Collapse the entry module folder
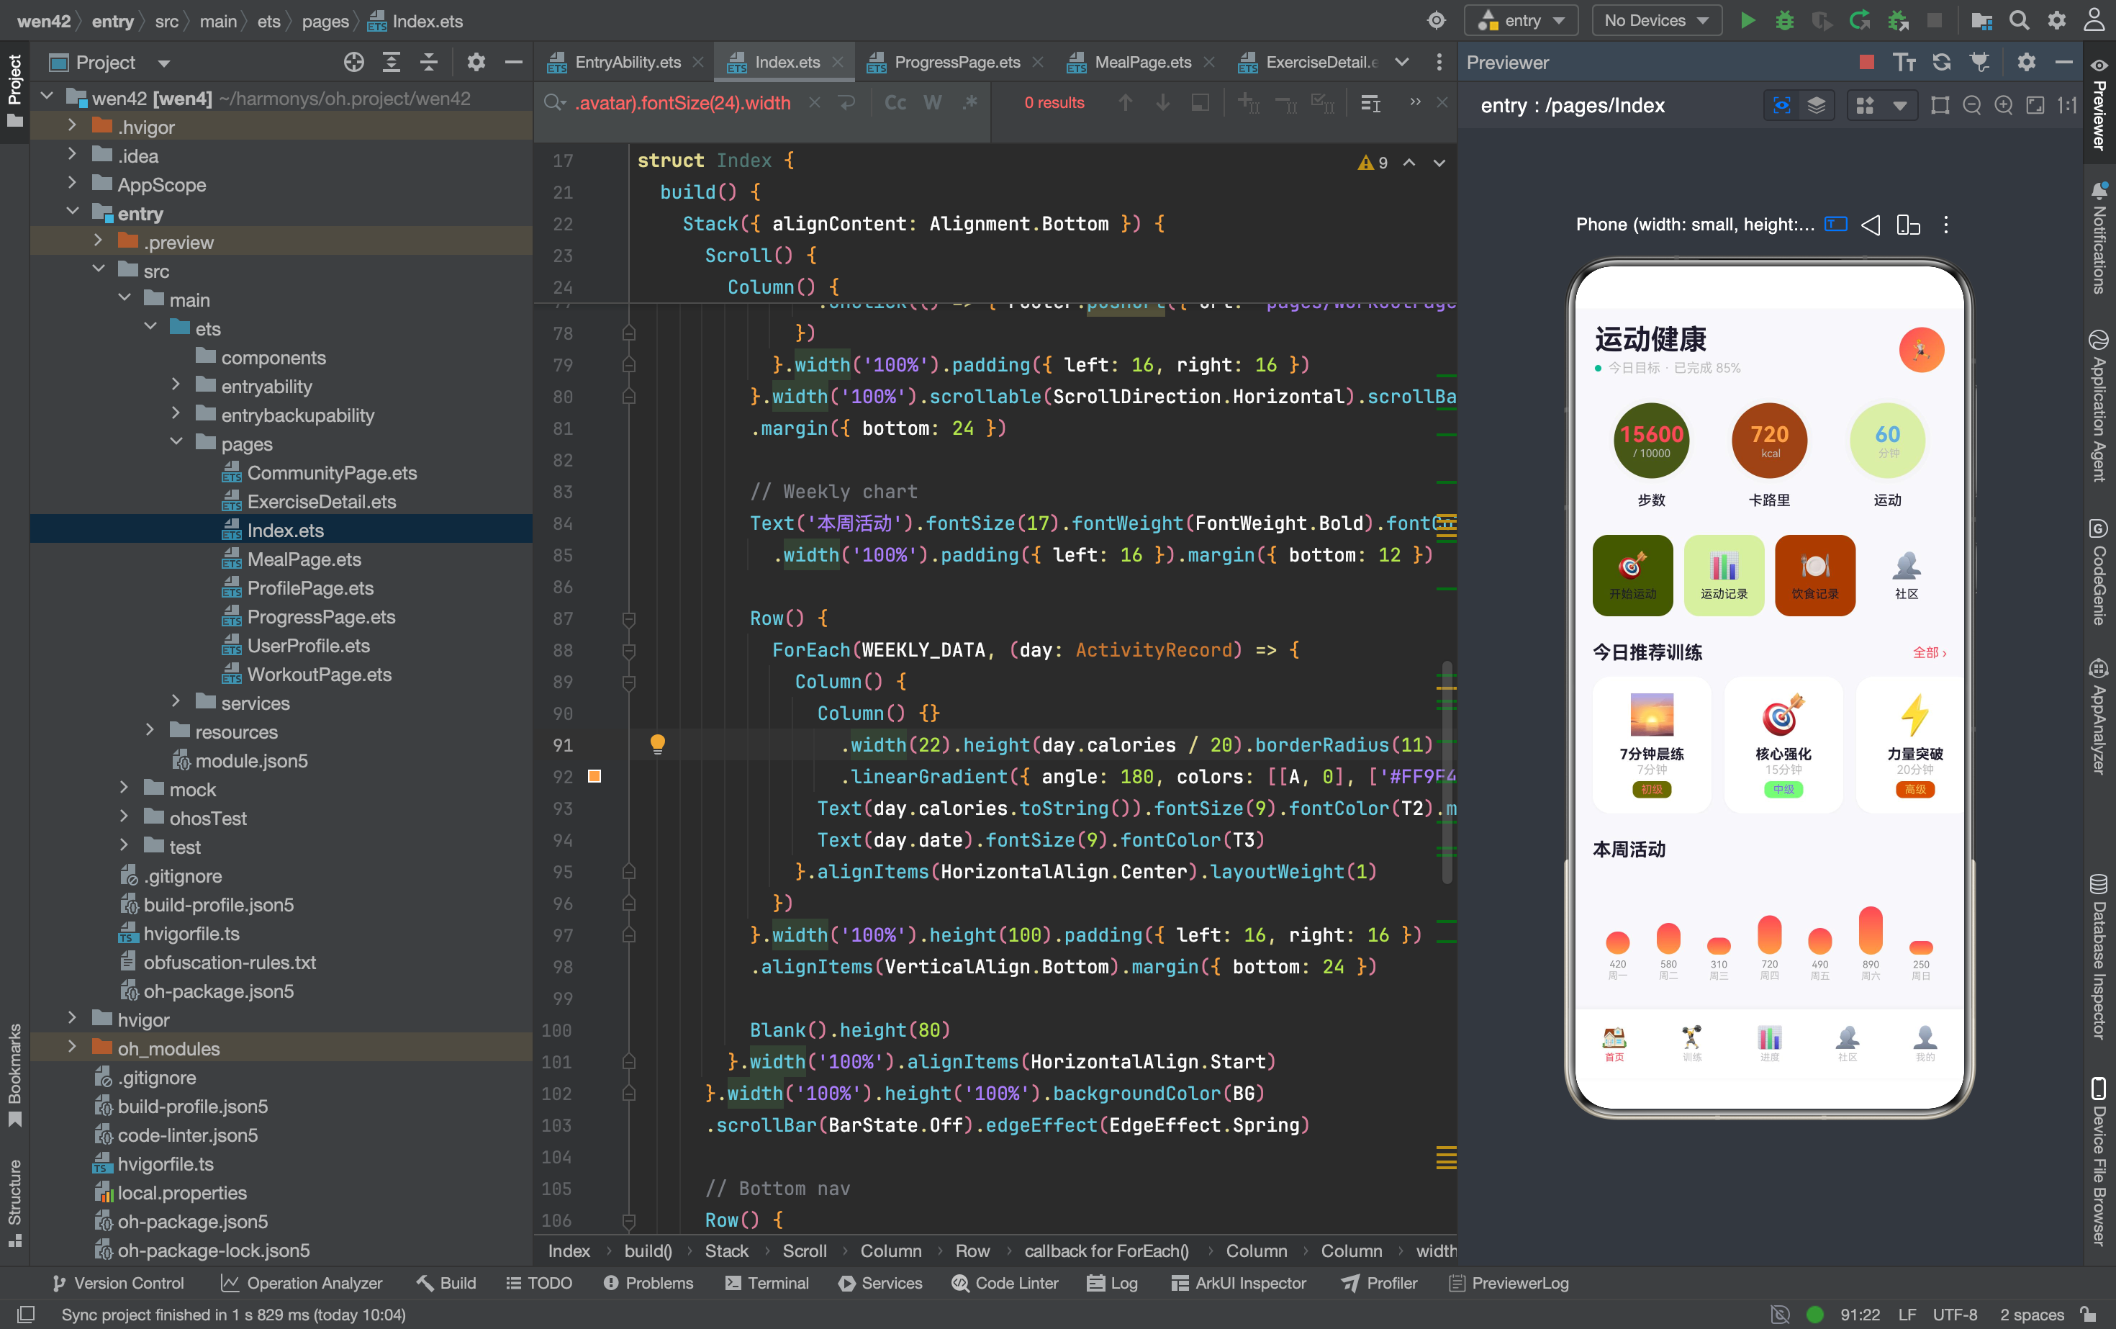Image resolution: width=2116 pixels, height=1329 pixels. 72,212
